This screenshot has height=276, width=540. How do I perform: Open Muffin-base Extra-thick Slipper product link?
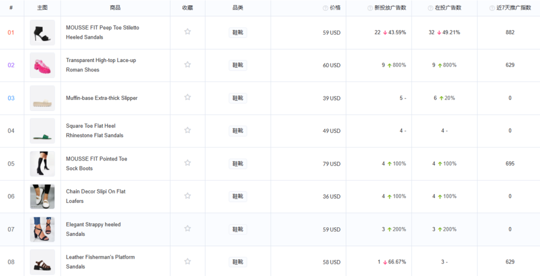pos(101,98)
